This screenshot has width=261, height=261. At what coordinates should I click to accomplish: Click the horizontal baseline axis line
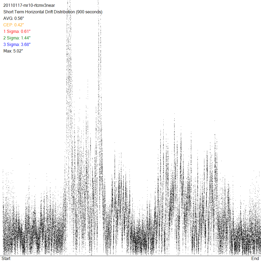coord(130,256)
